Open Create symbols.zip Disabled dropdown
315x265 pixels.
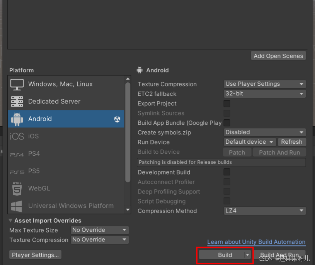click(x=265, y=132)
